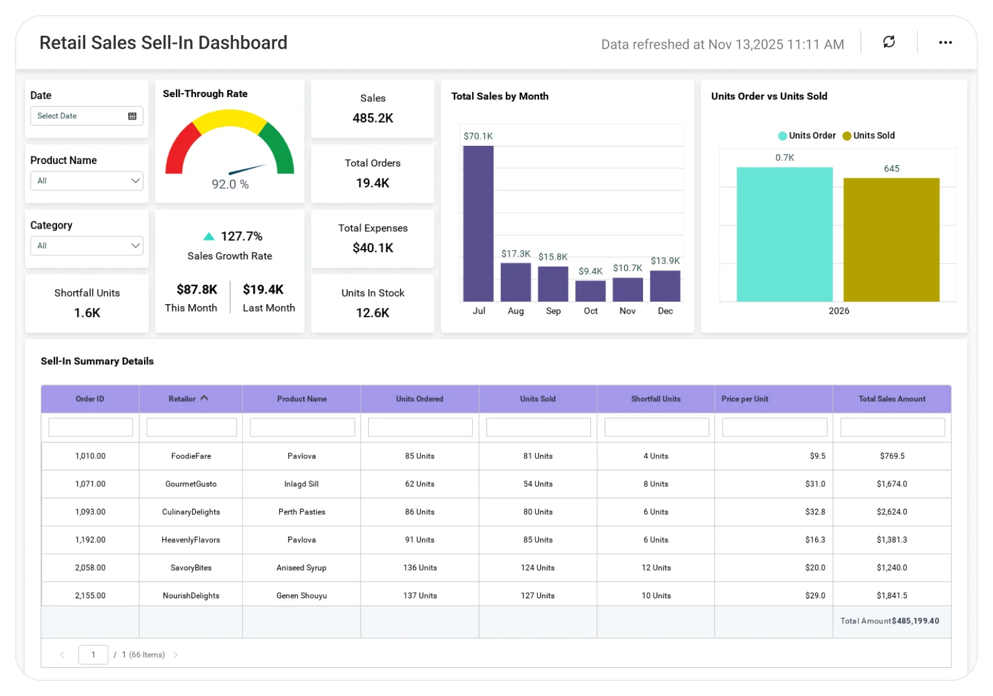Screen dimensions: 993x696
Task: Go to next page arrow in pager
Action: (176, 655)
